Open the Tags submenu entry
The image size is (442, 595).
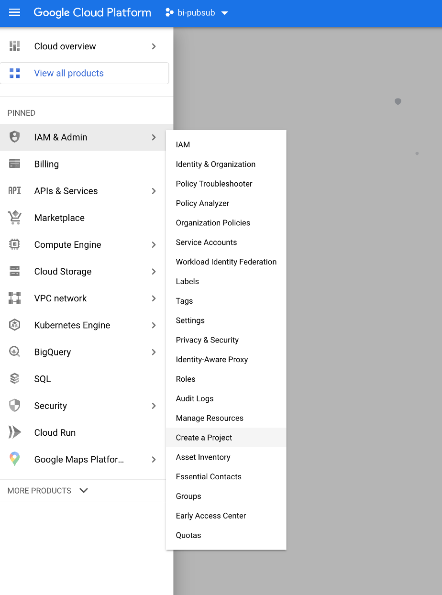click(x=226, y=301)
